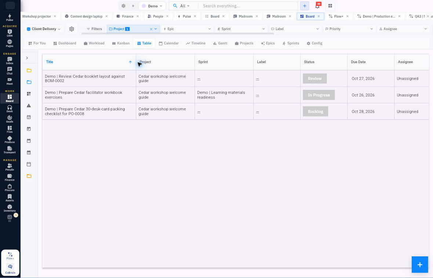
Task: Switch to the Calendar view tab
Action: click(x=169, y=43)
